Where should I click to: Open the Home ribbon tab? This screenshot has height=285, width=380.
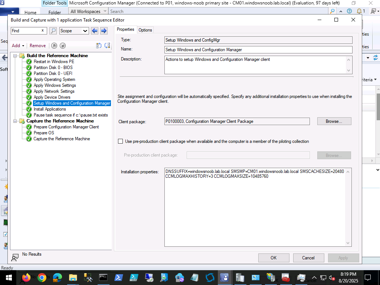click(30, 12)
